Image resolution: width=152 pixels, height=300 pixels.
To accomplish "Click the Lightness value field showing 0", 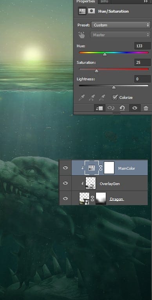I will coord(142,79).
